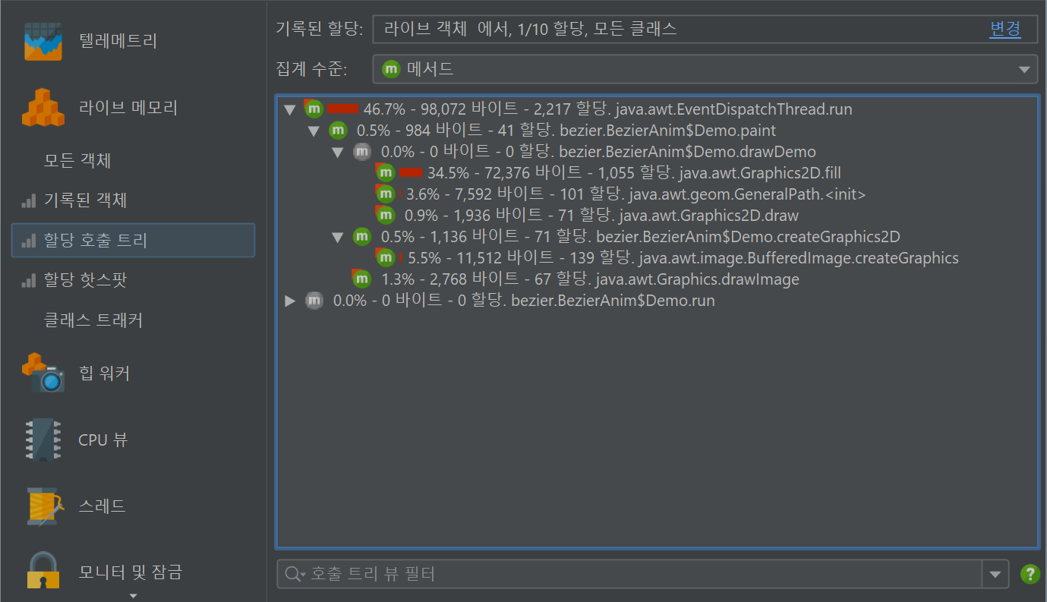Collapse the EventDispatchThread.run tree node
This screenshot has width=1047, height=602.
pos(289,109)
